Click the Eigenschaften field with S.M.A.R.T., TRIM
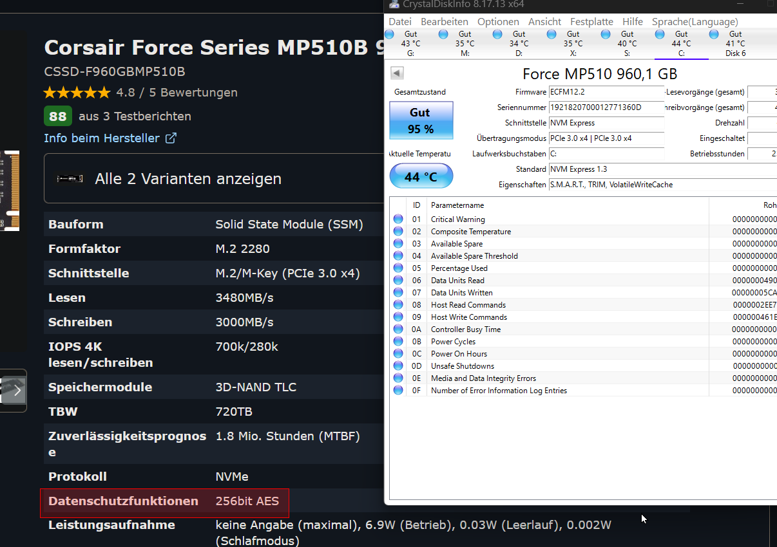Screen dimensions: 777x547 pyautogui.click(x=662, y=185)
